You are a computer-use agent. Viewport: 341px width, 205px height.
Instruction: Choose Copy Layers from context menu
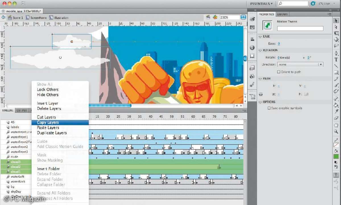pyautogui.click(x=60, y=122)
